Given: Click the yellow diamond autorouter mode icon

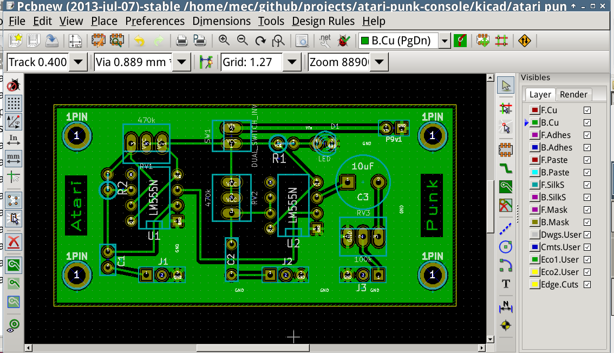Looking at the screenshot, I should pyautogui.click(x=524, y=40).
